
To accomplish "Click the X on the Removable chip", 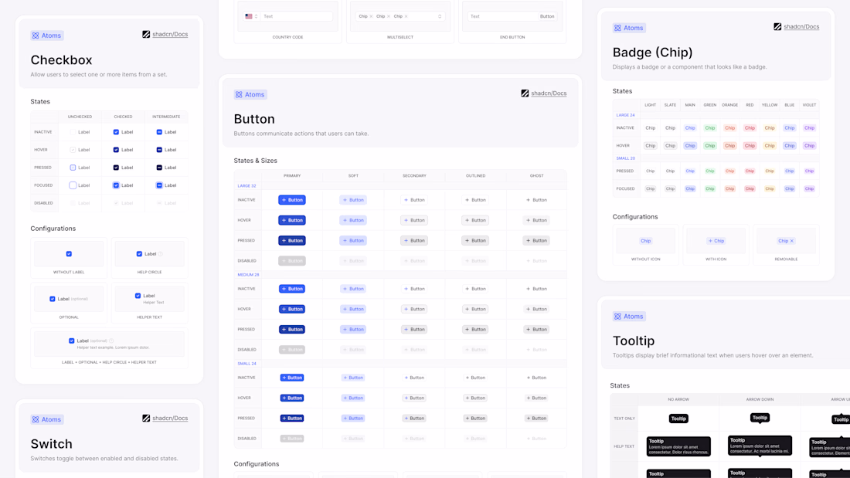I will coord(792,241).
